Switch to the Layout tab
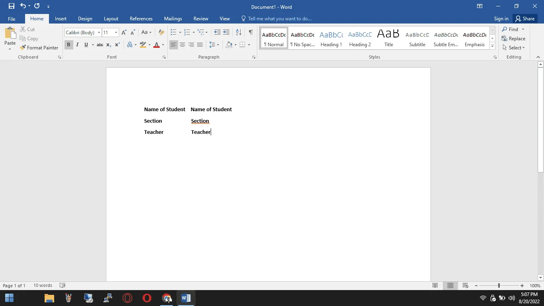Viewport: 544px width, 306px height. [x=111, y=19]
